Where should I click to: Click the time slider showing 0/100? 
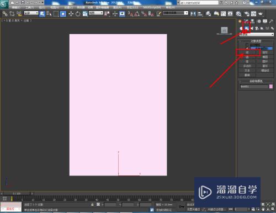pyautogui.click(x=17, y=194)
